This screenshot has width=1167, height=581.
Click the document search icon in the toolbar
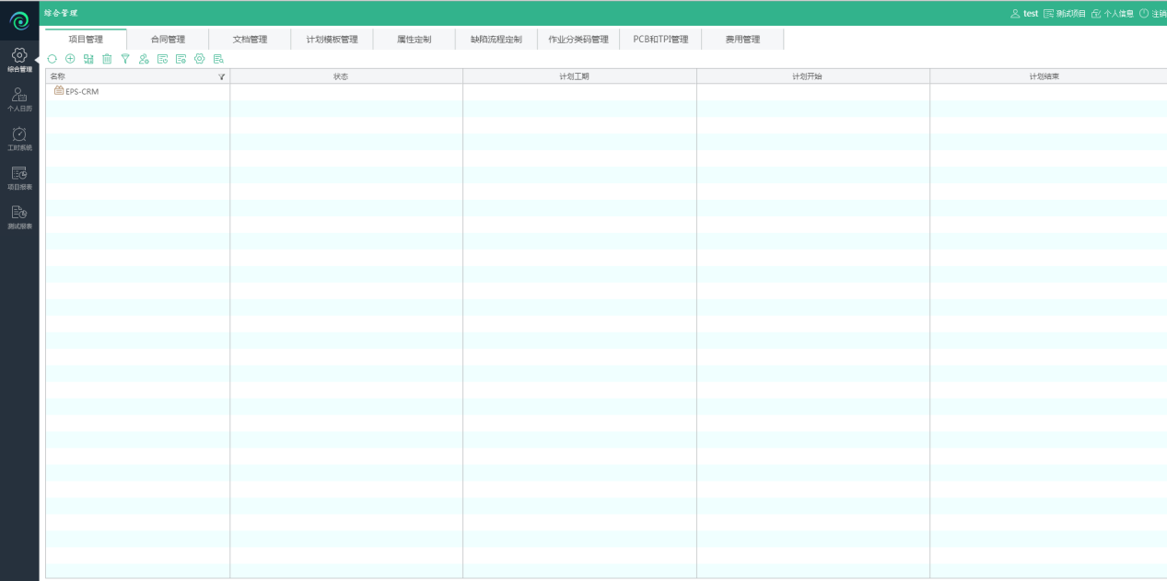tap(218, 59)
